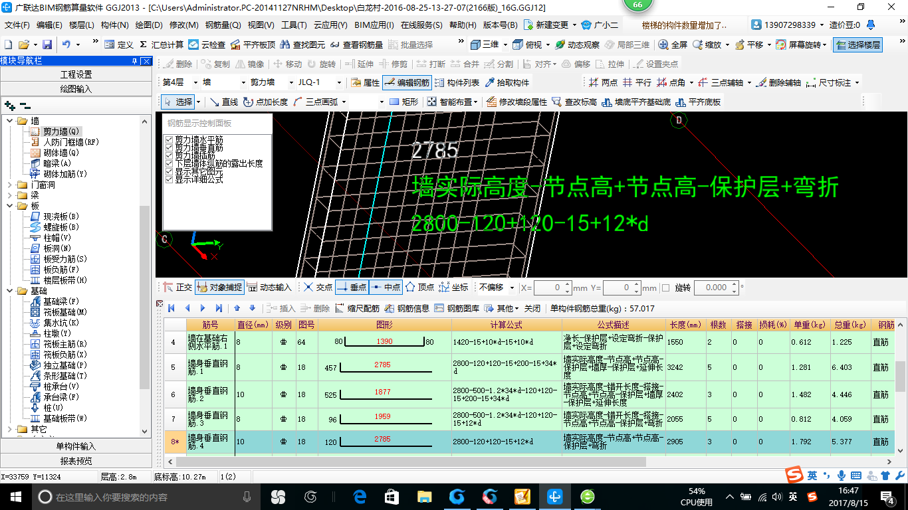Toggle 显示其它图元 checkbox

click(168, 171)
